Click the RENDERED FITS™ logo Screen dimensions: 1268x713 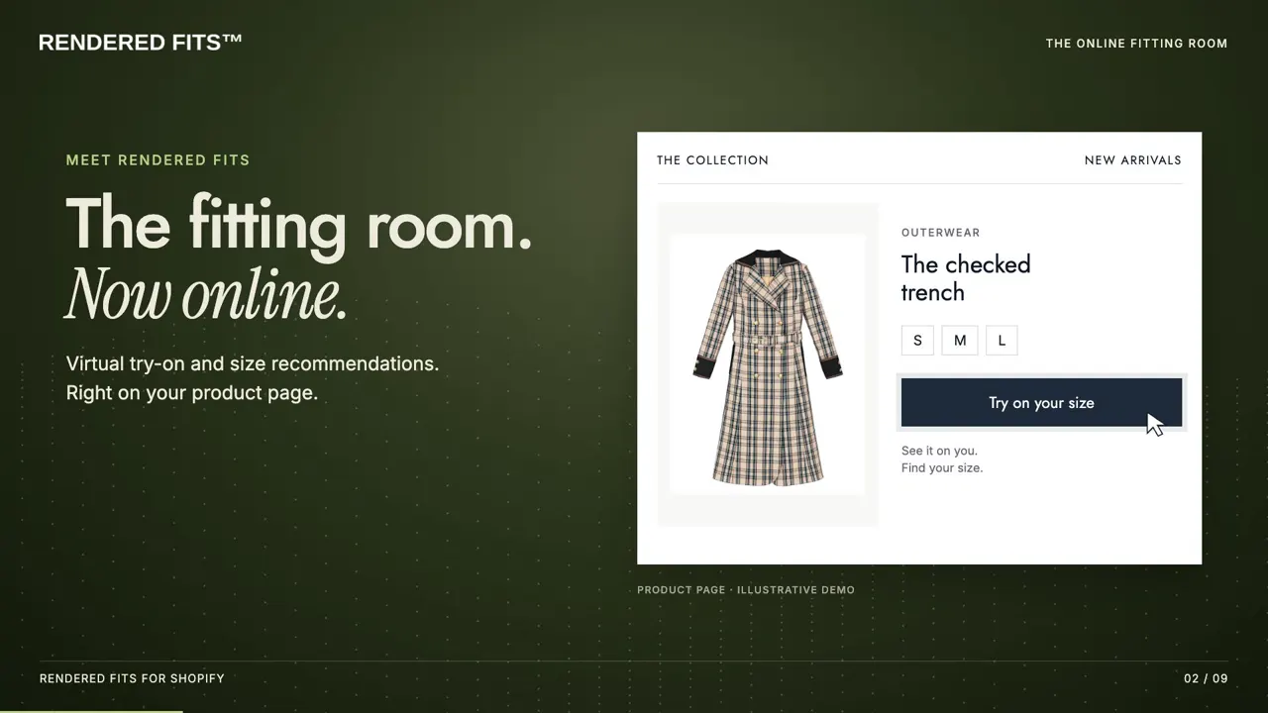click(141, 42)
